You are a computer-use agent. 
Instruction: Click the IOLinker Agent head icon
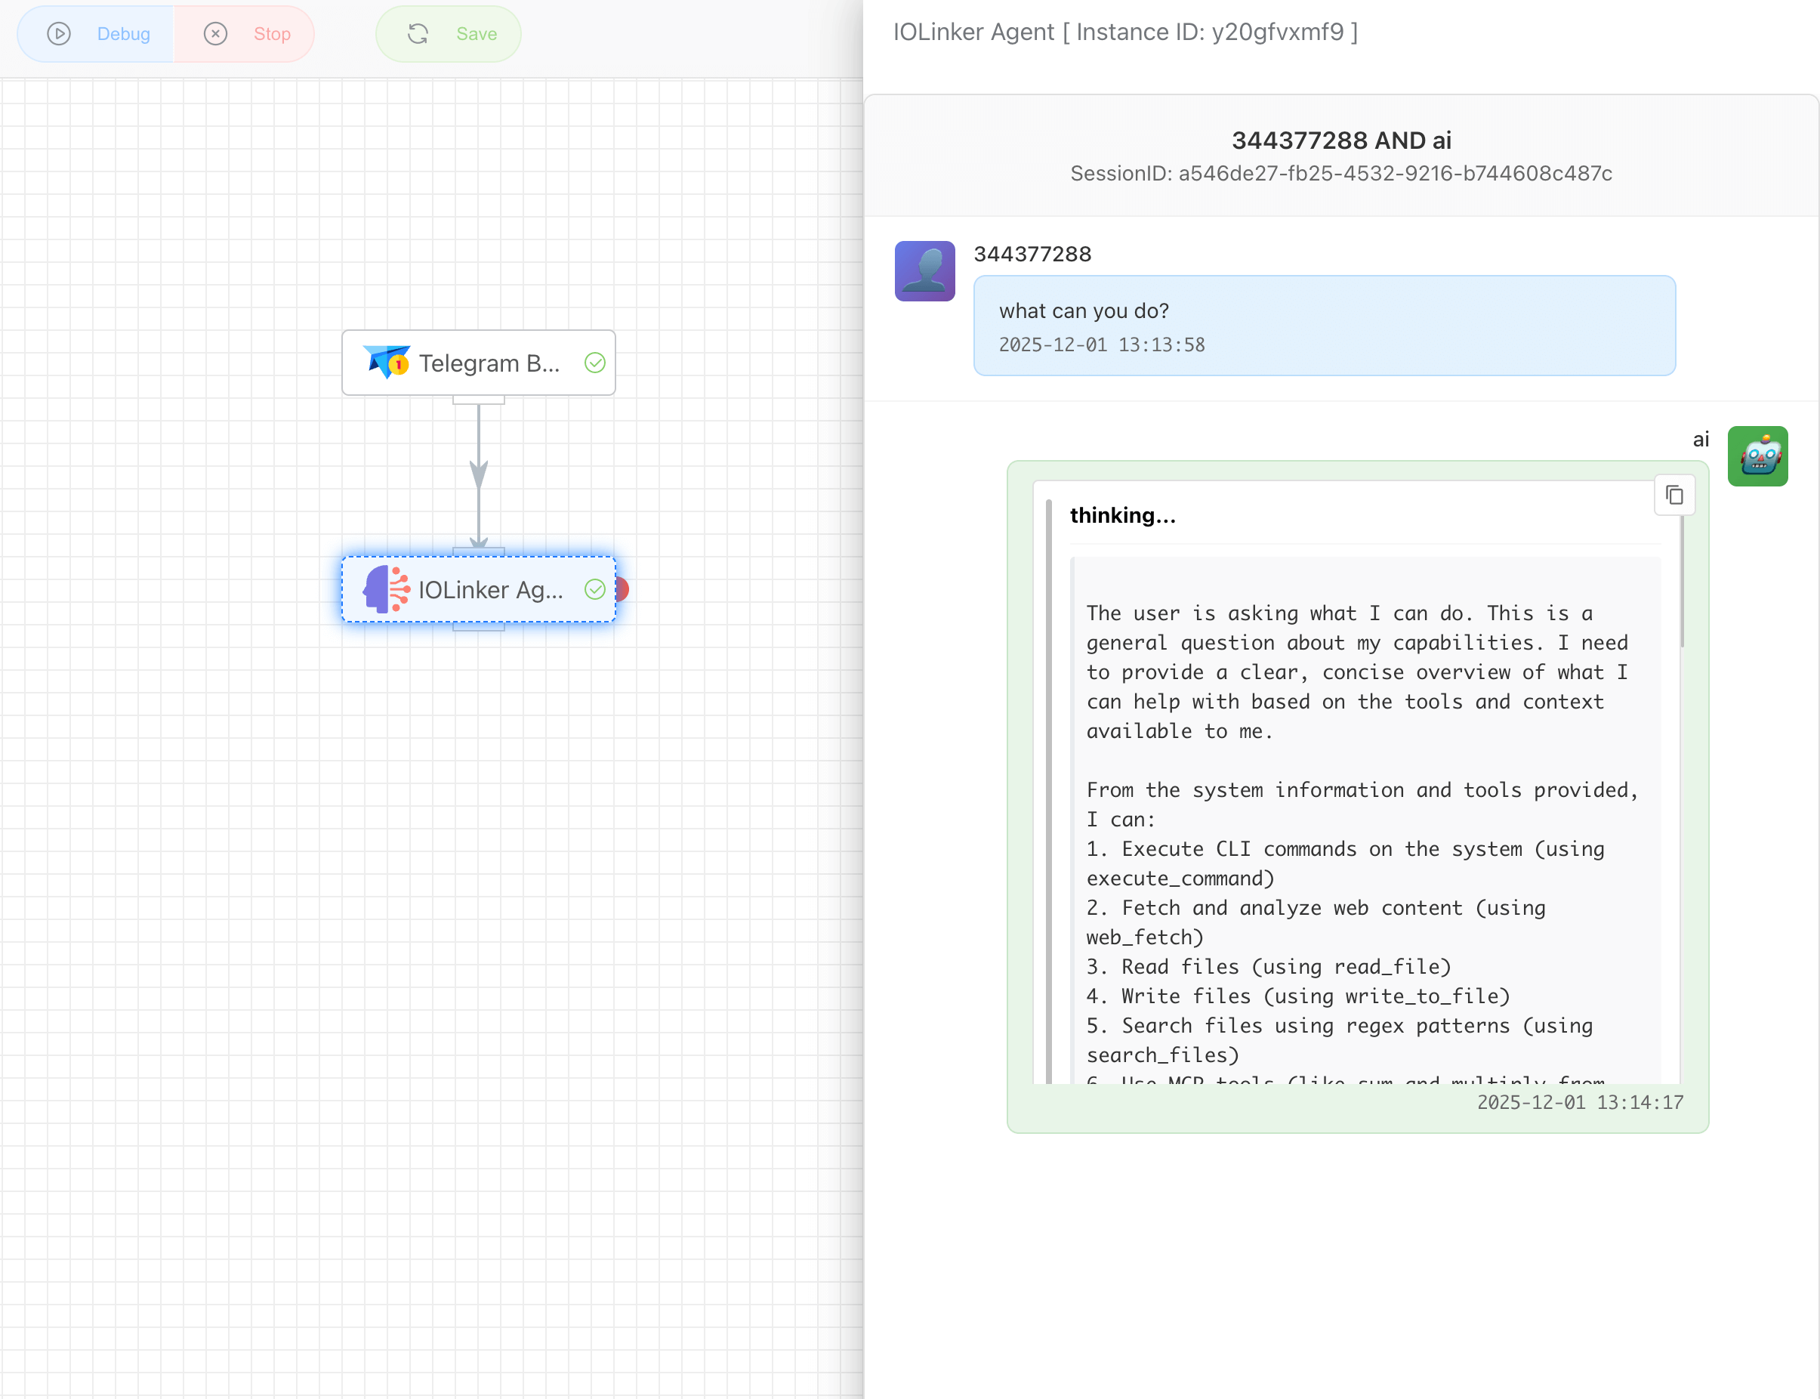[x=387, y=589]
